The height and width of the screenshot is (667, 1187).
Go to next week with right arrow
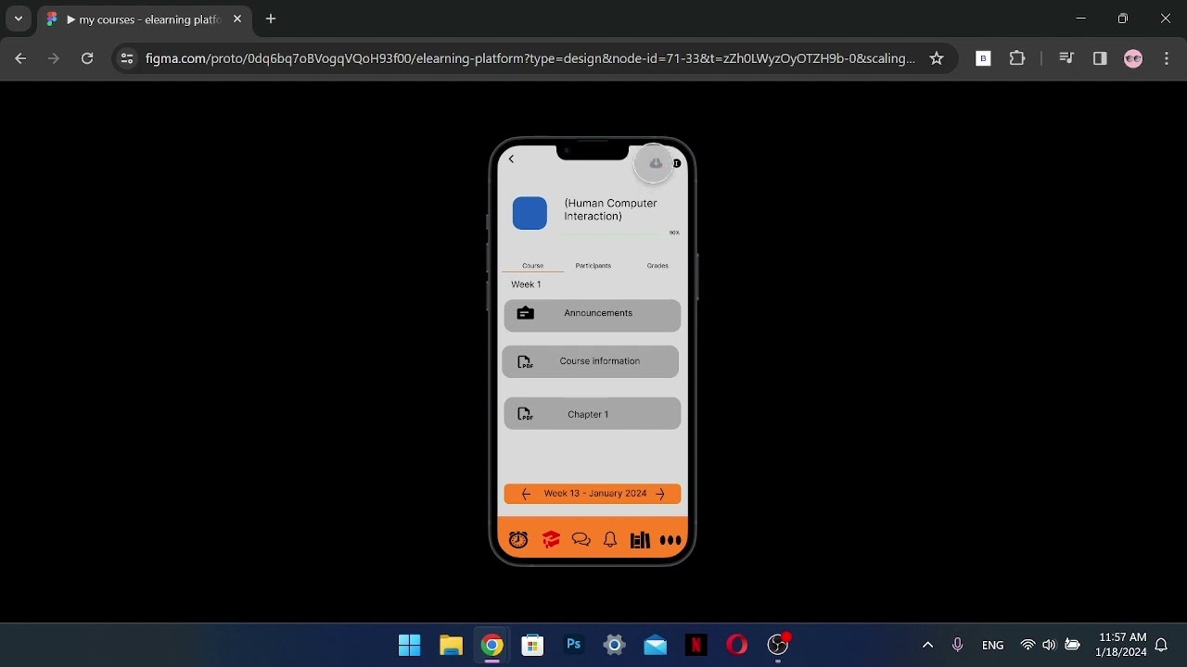(660, 494)
